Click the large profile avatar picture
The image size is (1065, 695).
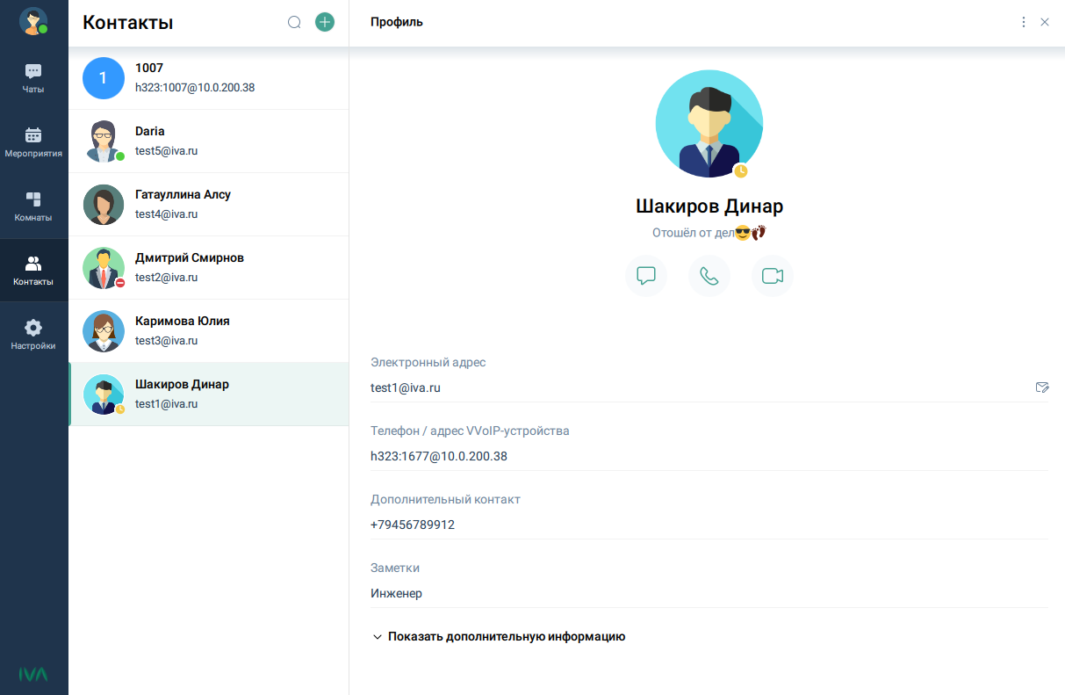pyautogui.click(x=709, y=124)
